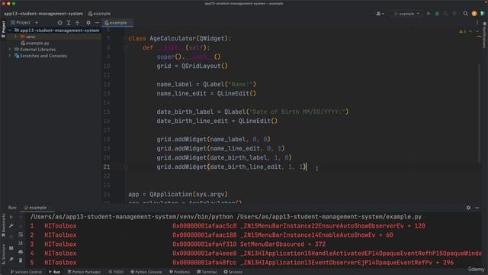
Task: Toggle scroll to end icon in Run console
Action: 21,243
